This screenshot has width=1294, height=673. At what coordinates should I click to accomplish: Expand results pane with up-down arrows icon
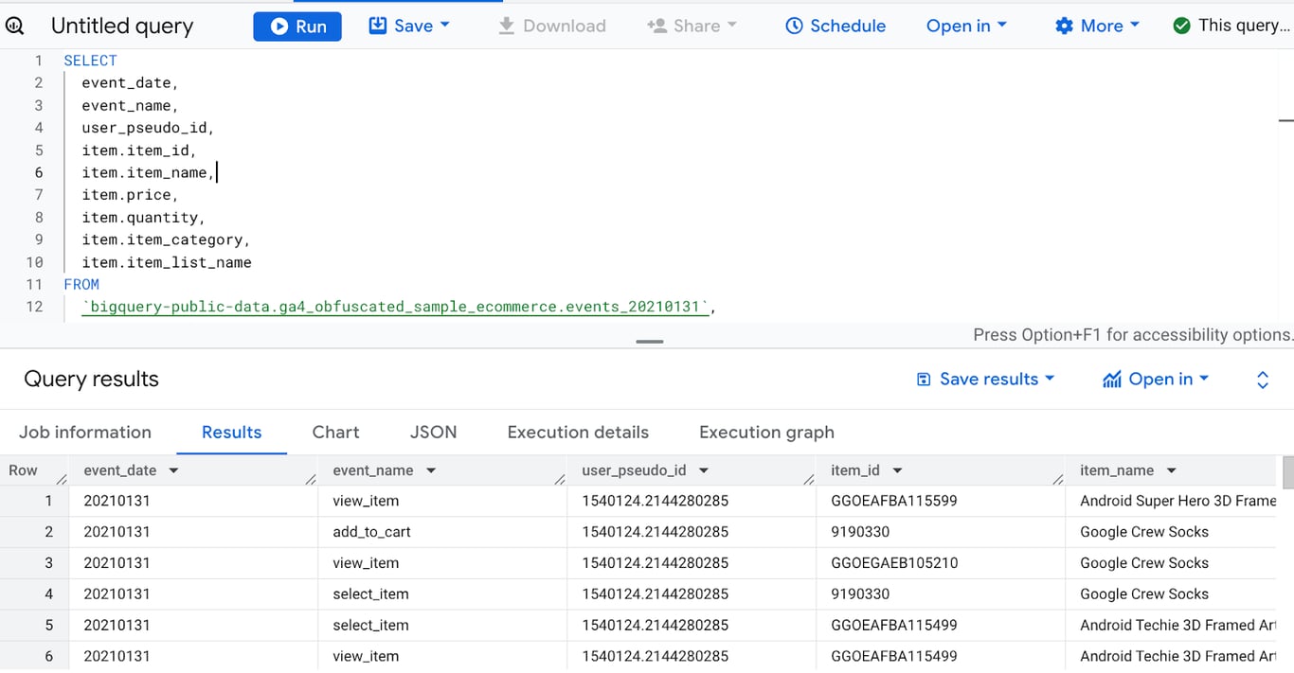pos(1263,380)
